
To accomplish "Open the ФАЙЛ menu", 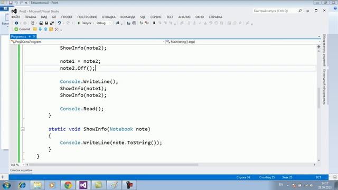I will pyautogui.click(x=16, y=17).
